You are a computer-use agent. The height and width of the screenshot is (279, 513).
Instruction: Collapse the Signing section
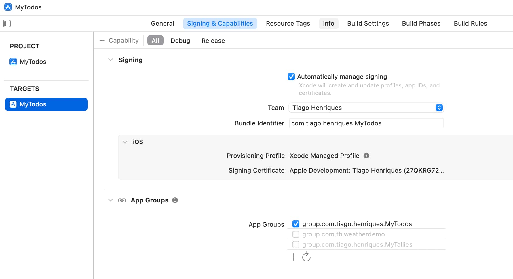pyautogui.click(x=111, y=60)
